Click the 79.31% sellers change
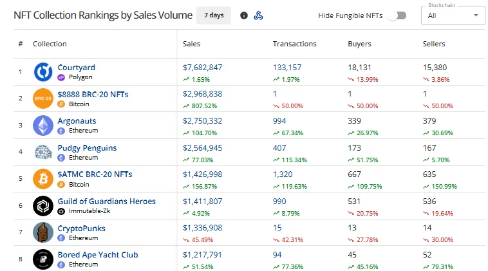The image size is (488, 271). click(x=442, y=267)
